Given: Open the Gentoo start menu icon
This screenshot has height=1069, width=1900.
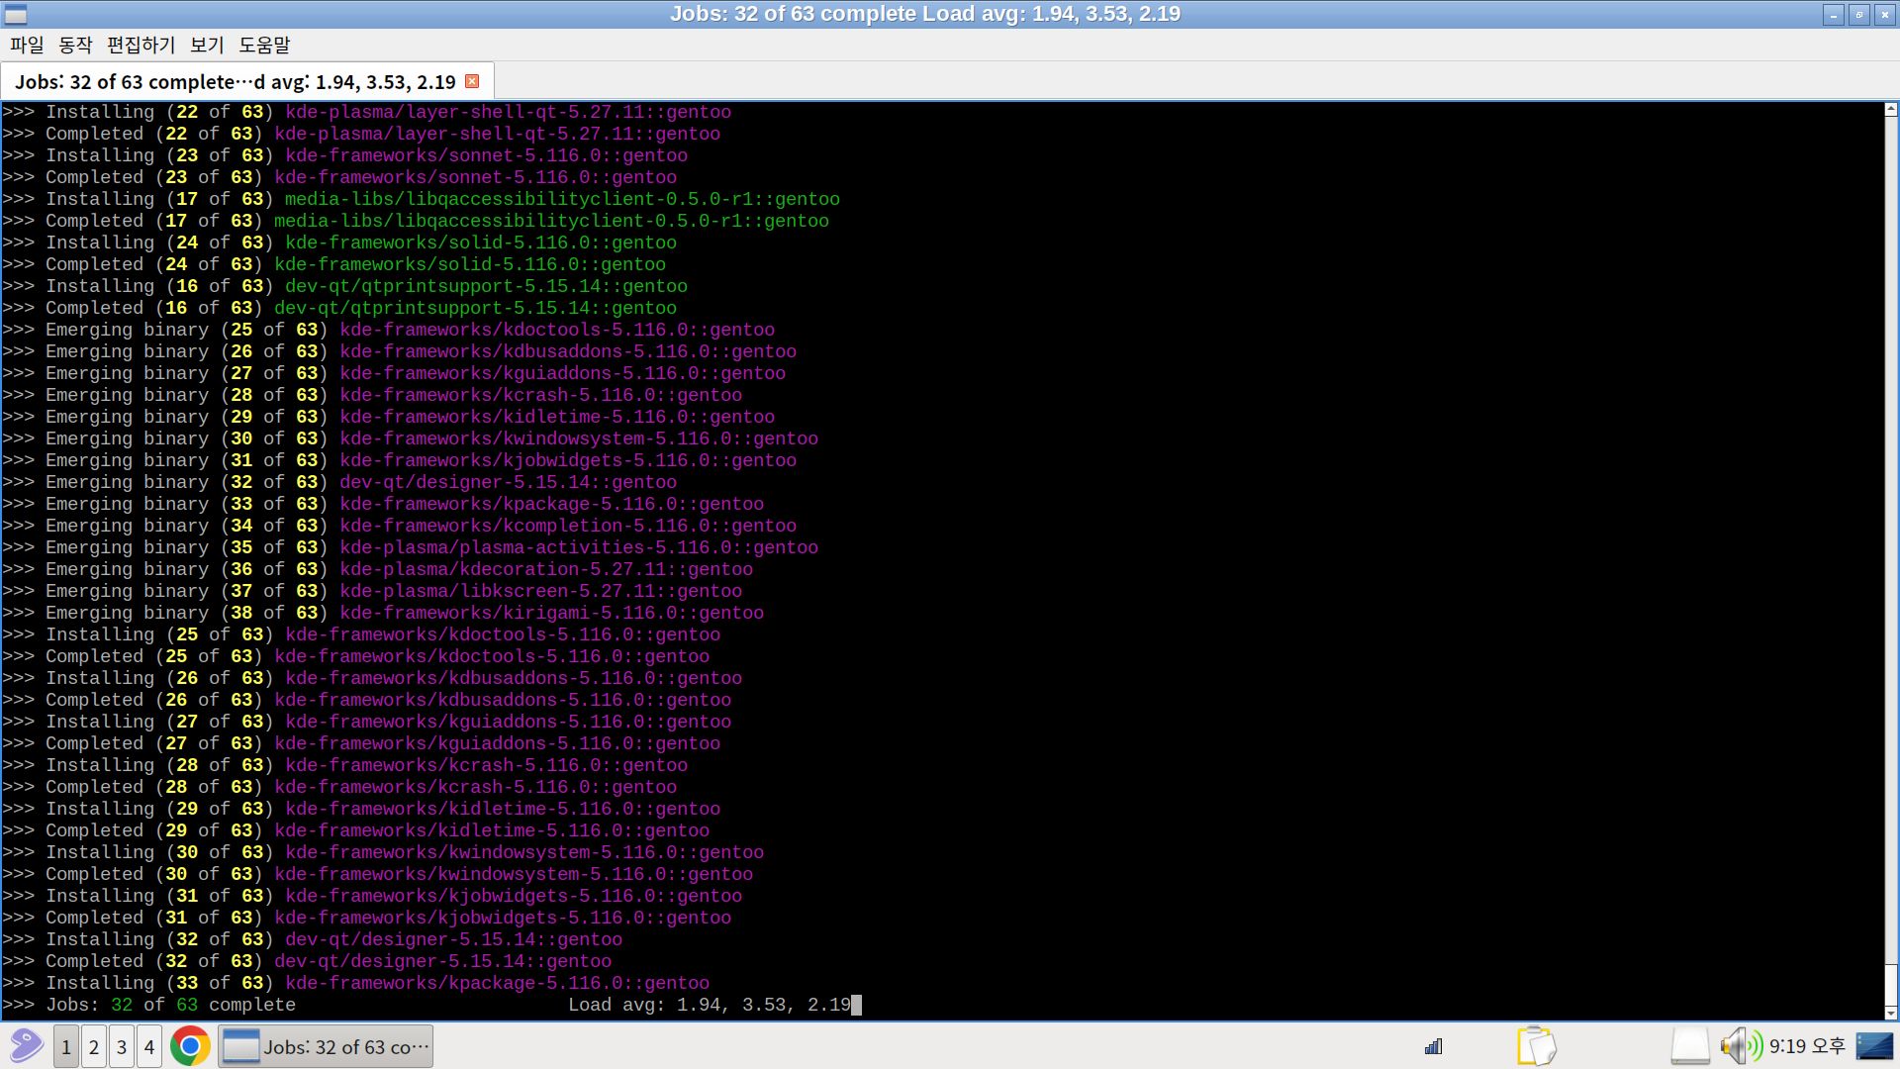Looking at the screenshot, I should tap(27, 1046).
